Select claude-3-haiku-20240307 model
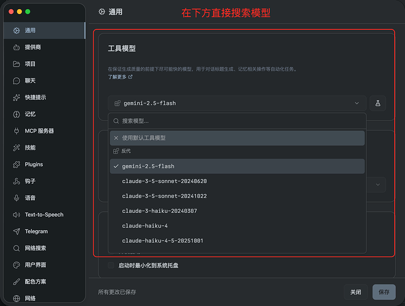Viewport: 405px width, 306px height. 237,211
